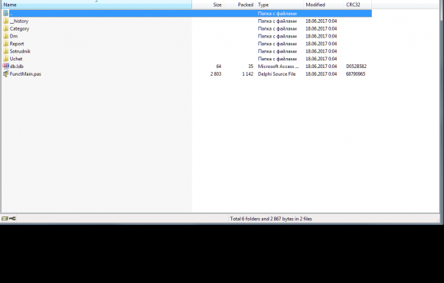This screenshot has width=444, height=283.
Task: Select the FunctMain.pas file name
Action: pyautogui.click(x=25, y=74)
